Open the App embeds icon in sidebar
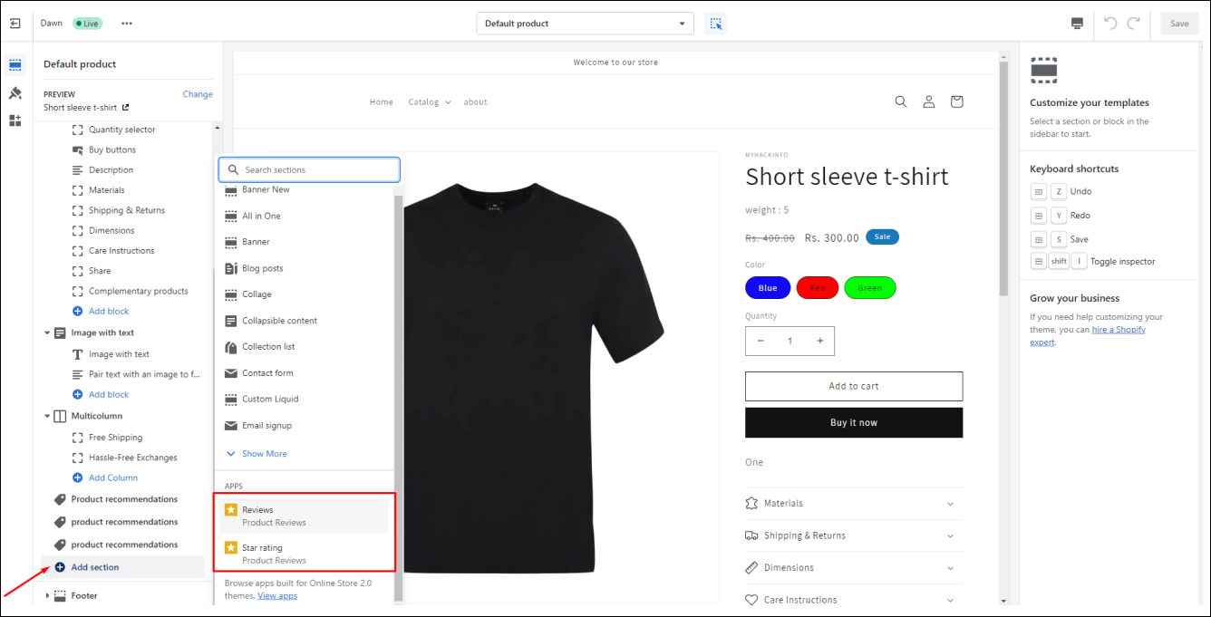This screenshot has width=1211, height=617. pyautogui.click(x=15, y=121)
